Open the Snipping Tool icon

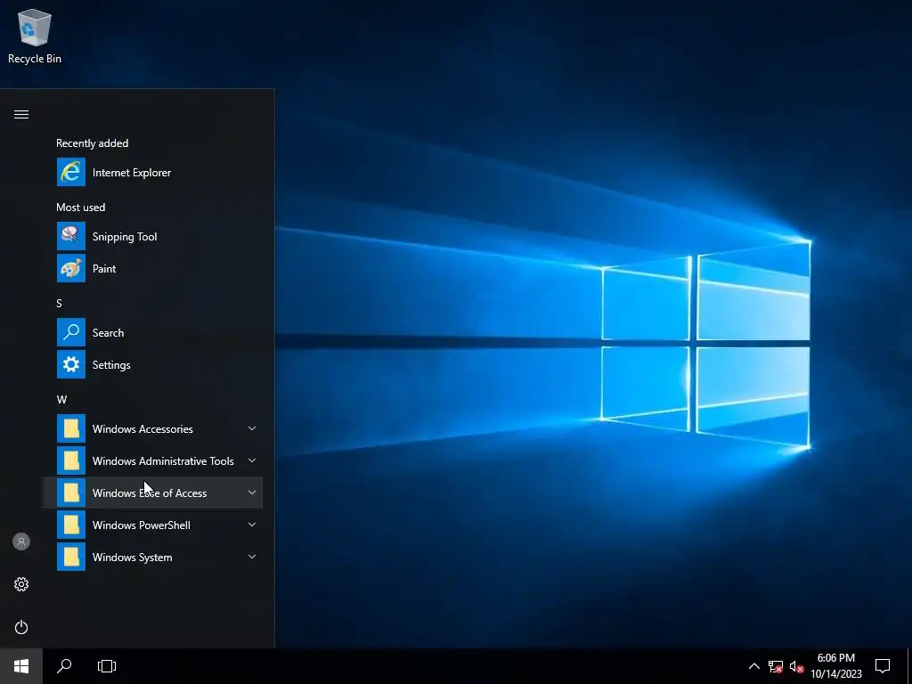[x=71, y=236]
